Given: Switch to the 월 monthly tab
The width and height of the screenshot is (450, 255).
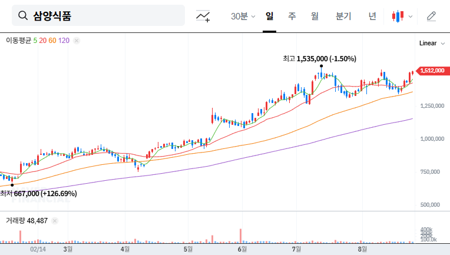Looking at the screenshot, I should (315, 16).
